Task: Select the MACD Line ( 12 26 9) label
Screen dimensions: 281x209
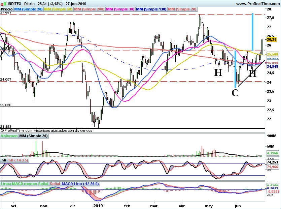Action: click(80, 184)
